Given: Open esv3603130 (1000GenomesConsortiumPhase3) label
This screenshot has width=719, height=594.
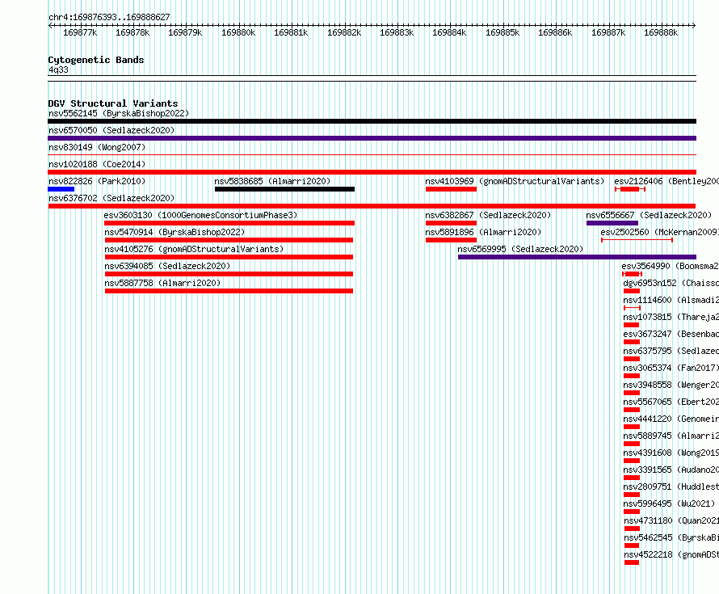Looking at the screenshot, I should point(200,215).
